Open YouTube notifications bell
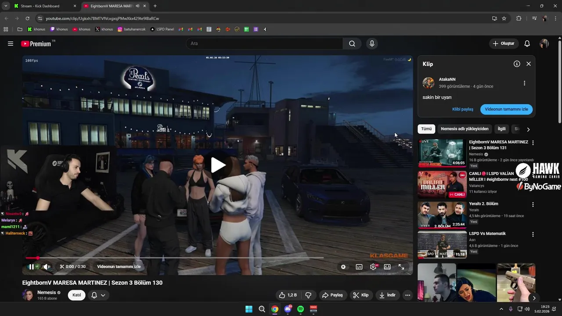Screen dimensions: 562x316 click(x=527, y=43)
